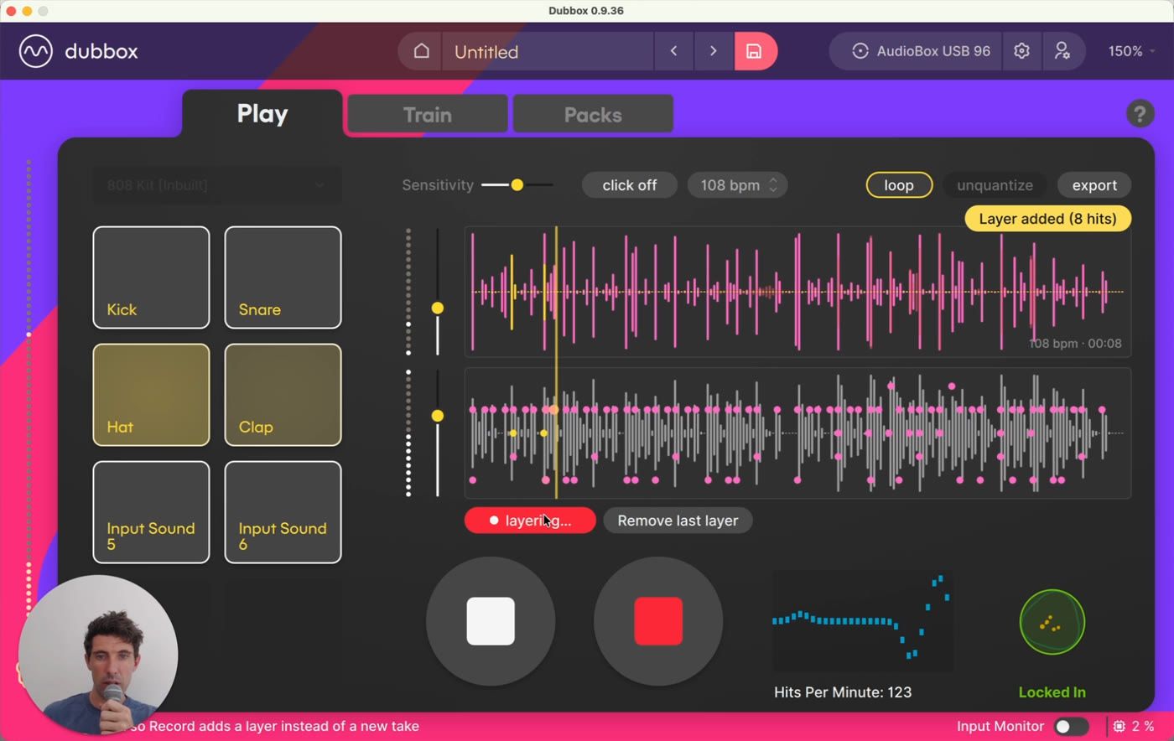Click the drum hits sequence display
This screenshot has height=741, width=1174.
click(797, 433)
